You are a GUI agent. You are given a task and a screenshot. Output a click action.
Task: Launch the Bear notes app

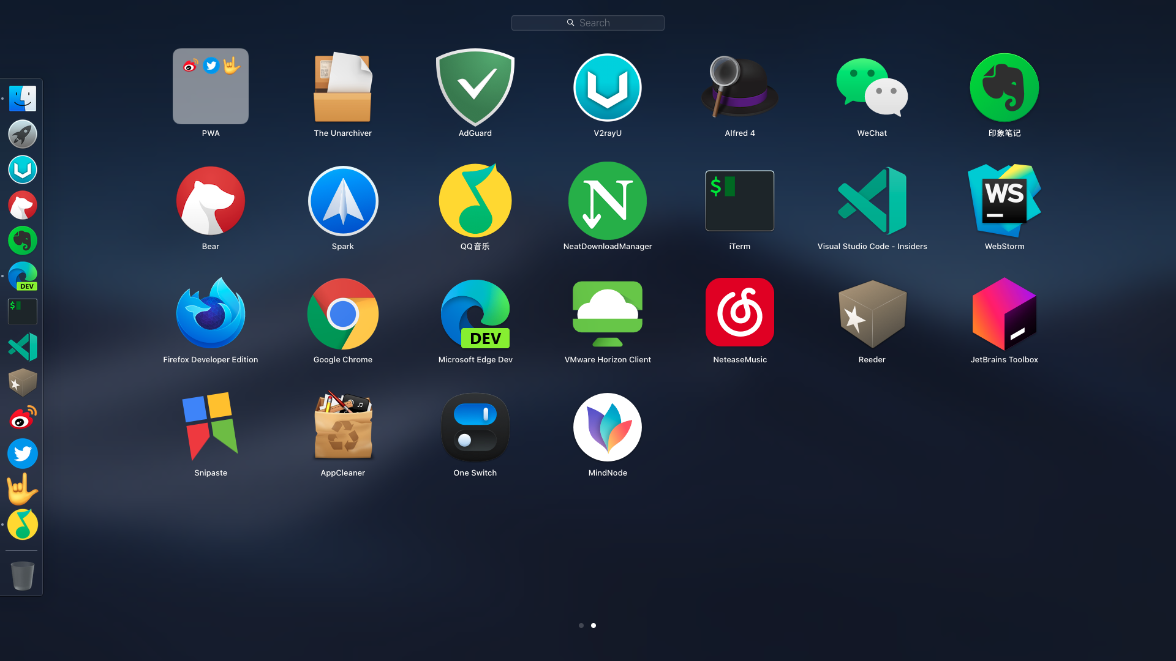click(210, 201)
